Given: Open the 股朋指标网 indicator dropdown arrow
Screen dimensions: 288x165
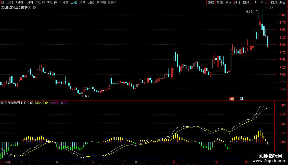Looking at the screenshot, I should [x=2, y=103].
